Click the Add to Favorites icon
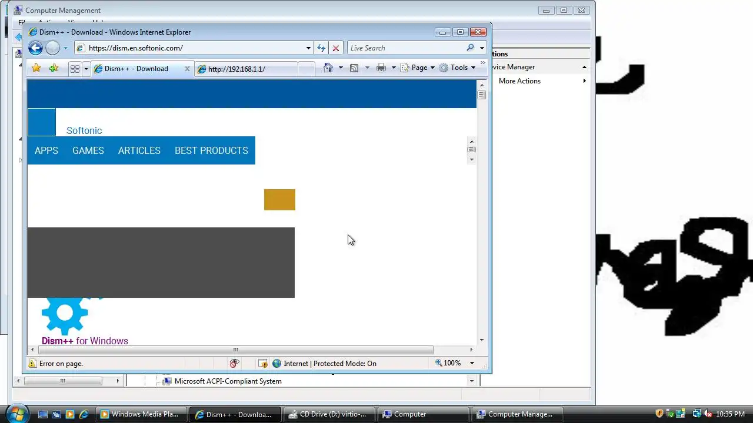Viewport: 753px width, 423px height. [x=54, y=68]
